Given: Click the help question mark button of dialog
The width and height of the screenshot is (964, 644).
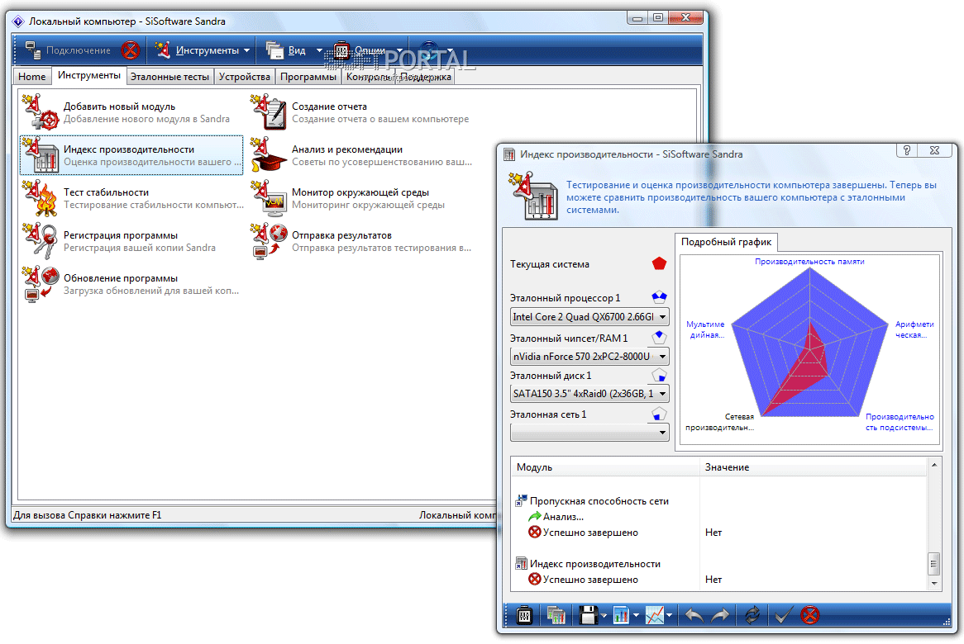Looking at the screenshot, I should point(907,150).
